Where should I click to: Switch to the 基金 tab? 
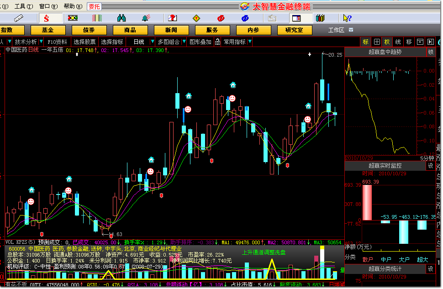pos(48,30)
